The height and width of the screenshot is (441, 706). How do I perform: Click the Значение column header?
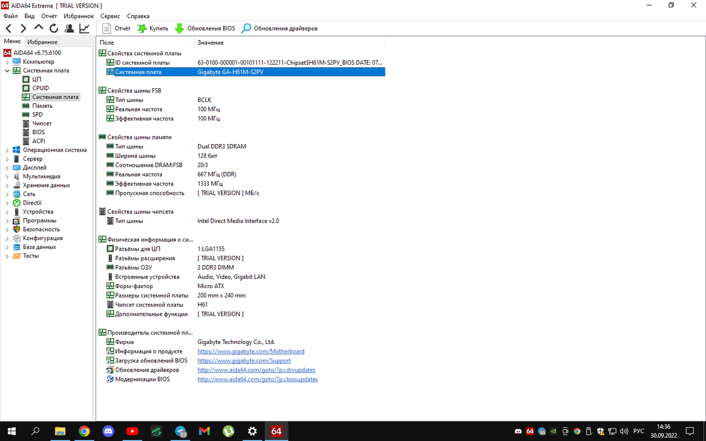pyautogui.click(x=289, y=42)
